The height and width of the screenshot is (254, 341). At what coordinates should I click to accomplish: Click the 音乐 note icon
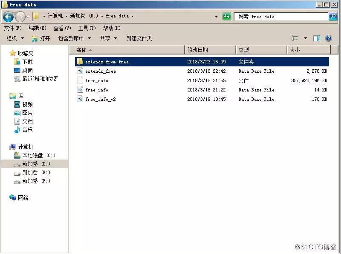tap(17, 130)
